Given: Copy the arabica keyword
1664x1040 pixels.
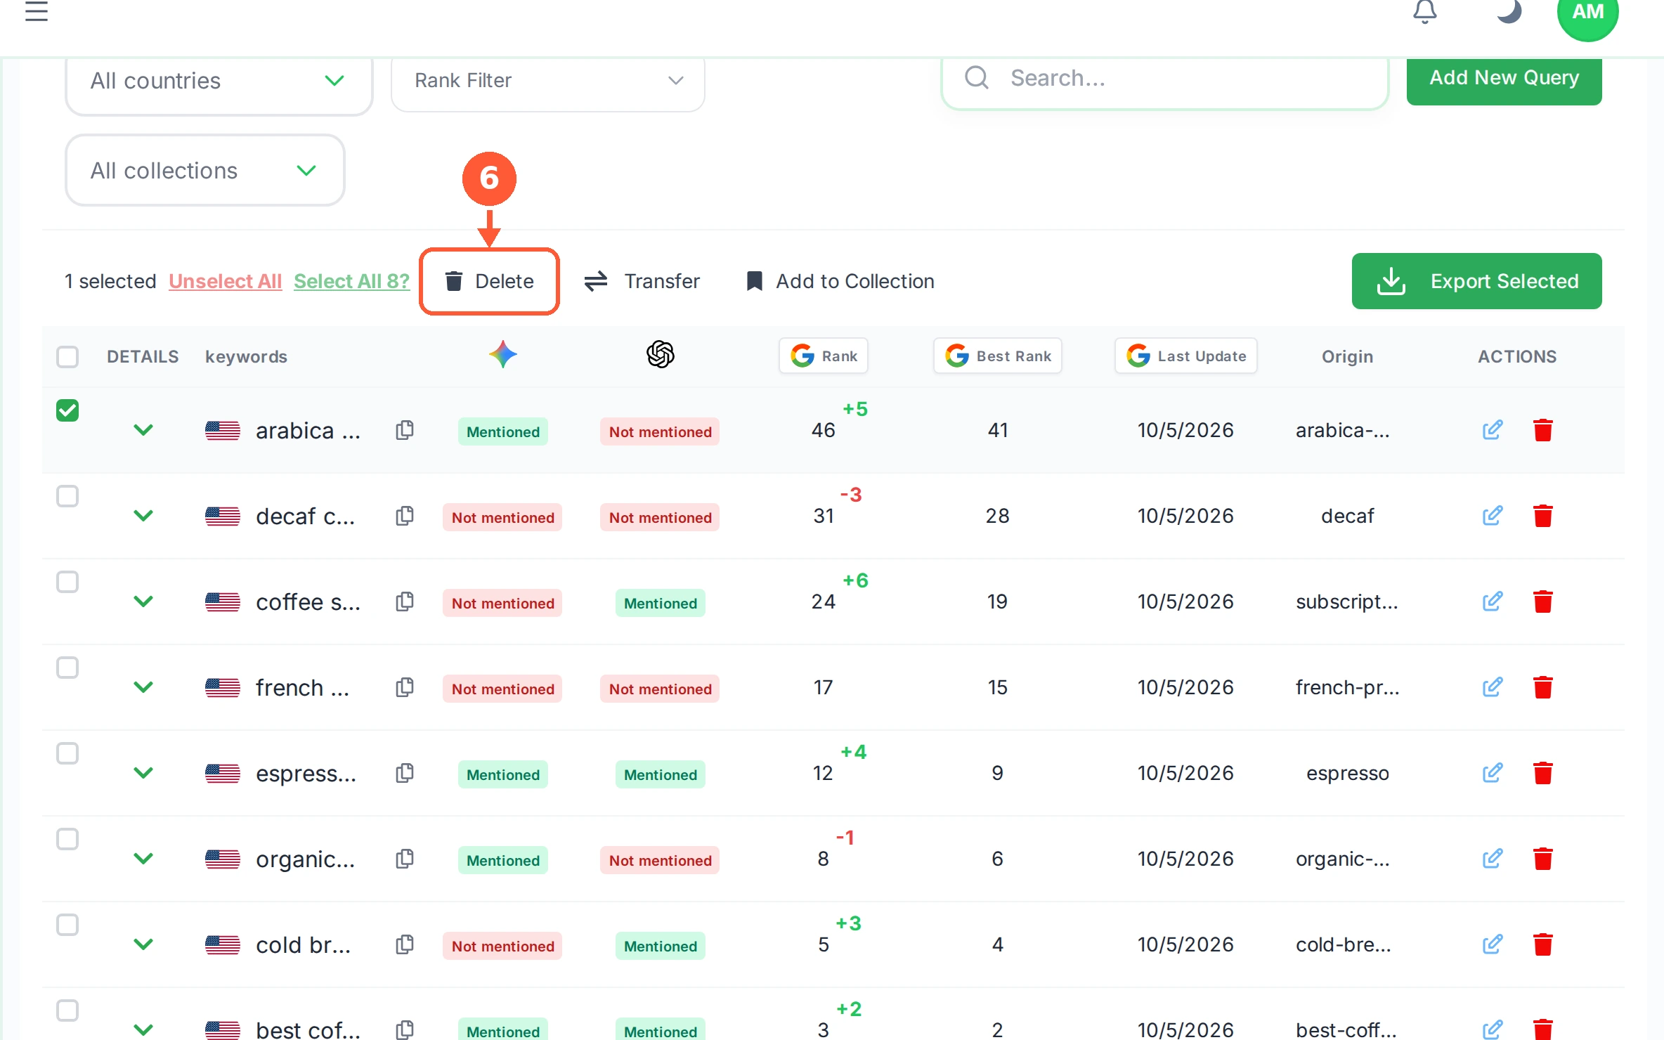Looking at the screenshot, I should pos(405,429).
